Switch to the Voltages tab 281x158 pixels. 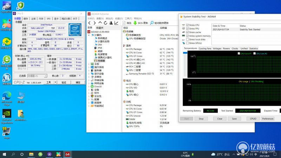(x=217, y=48)
